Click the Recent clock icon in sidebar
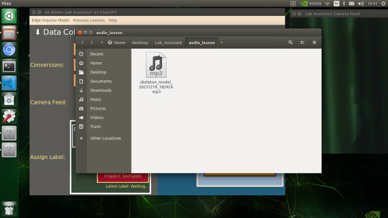 [x=81, y=54]
